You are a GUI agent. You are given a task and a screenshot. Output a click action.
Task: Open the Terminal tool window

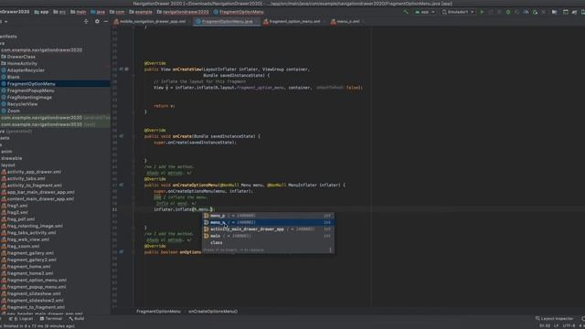tap(51, 319)
